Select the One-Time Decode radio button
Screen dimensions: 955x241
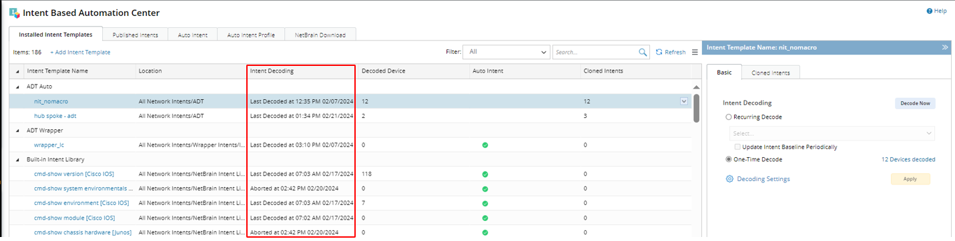click(729, 159)
